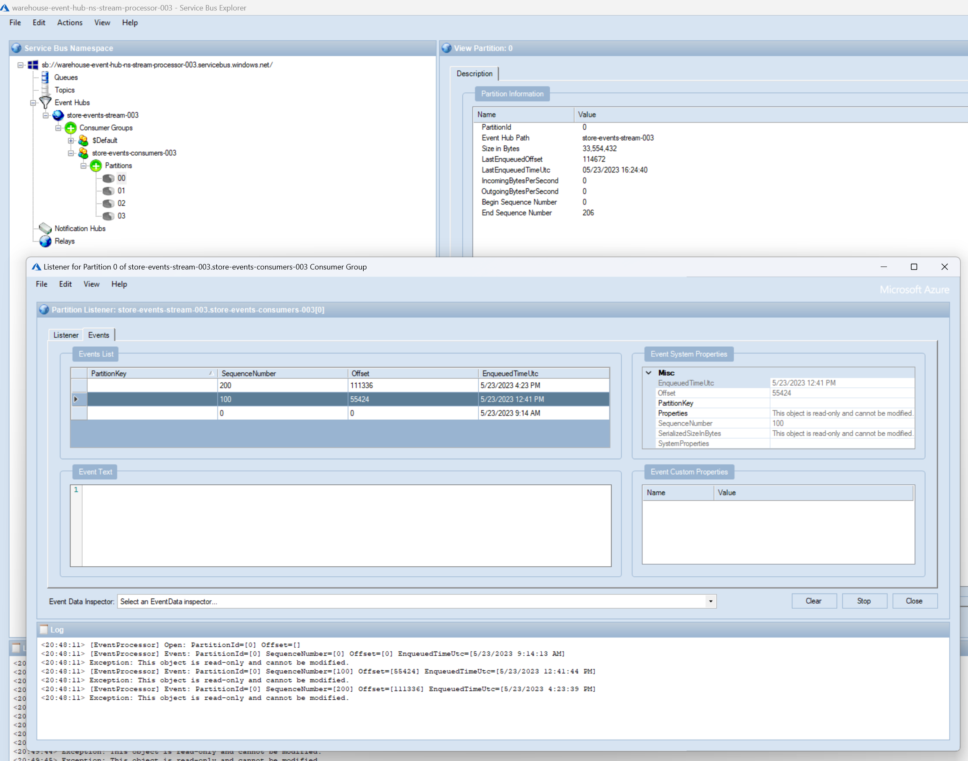The image size is (968, 761).
Task: Click the Queues icon in tree
Action: tap(45, 78)
